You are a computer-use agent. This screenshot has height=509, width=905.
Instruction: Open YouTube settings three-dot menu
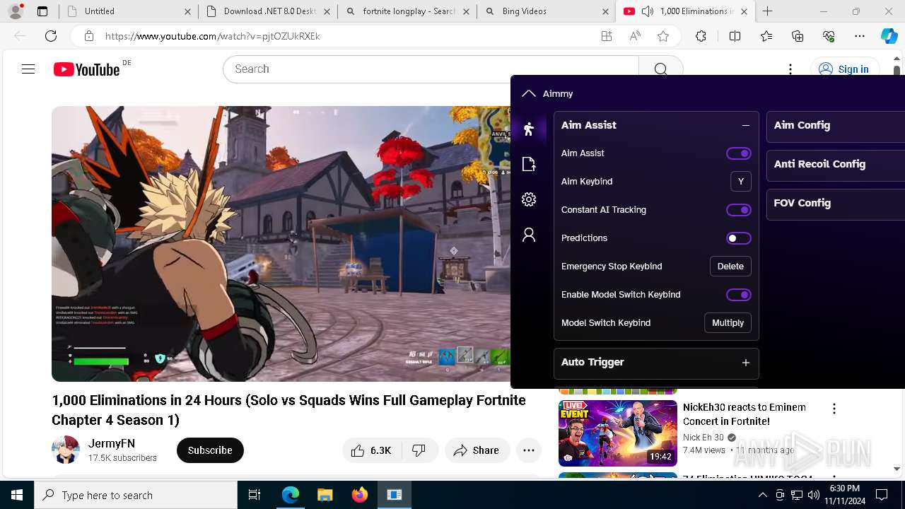point(790,69)
